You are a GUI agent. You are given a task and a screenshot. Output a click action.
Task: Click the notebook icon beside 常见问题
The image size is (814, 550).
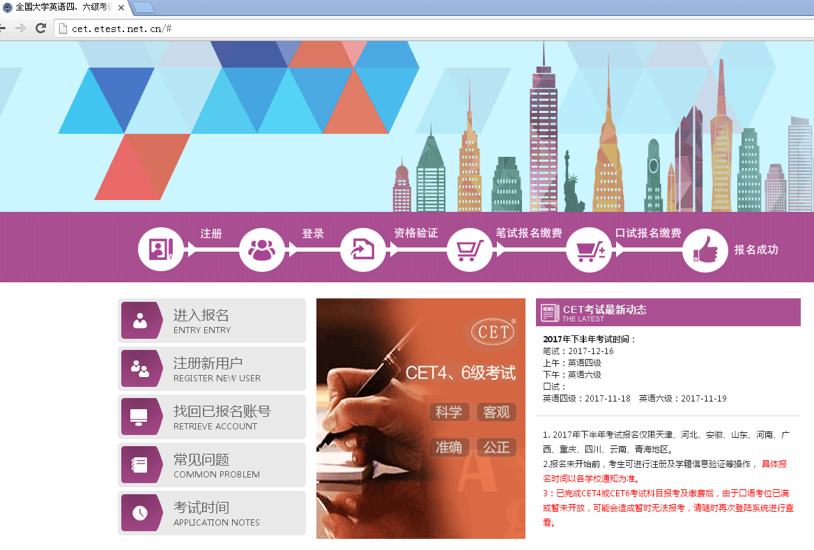pyautogui.click(x=139, y=465)
